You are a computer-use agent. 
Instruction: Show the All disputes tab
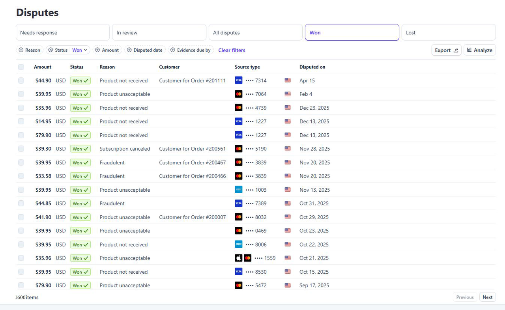[256, 32]
